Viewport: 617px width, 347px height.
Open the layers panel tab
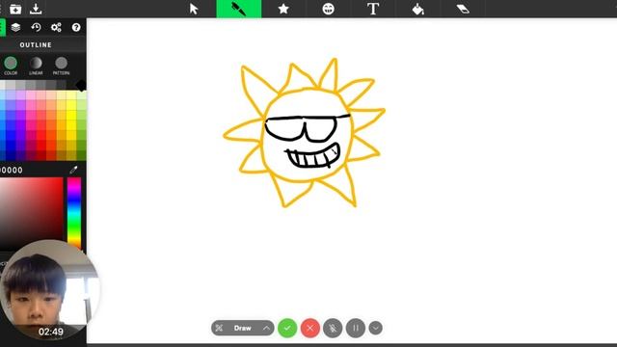pyautogui.click(x=15, y=27)
